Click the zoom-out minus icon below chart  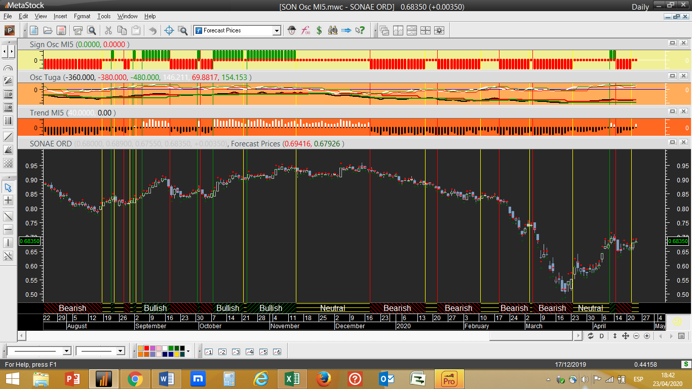[636, 336]
